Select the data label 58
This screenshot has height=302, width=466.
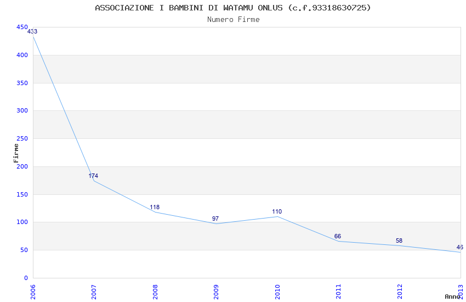click(x=399, y=241)
